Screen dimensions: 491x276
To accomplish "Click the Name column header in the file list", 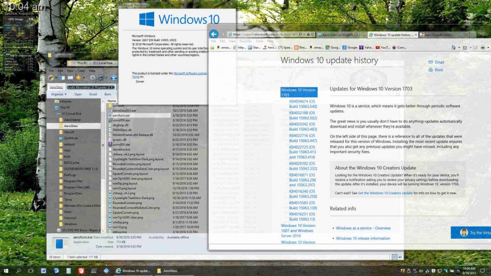I will click(111, 100).
